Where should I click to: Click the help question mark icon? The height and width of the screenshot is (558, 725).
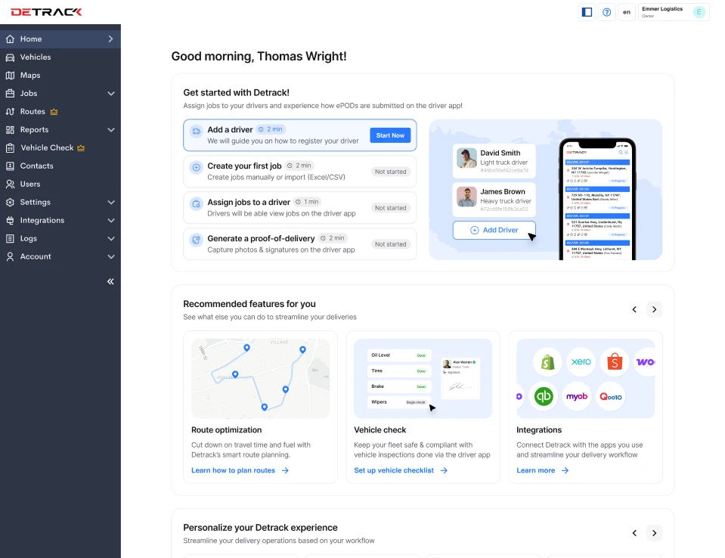pos(606,12)
